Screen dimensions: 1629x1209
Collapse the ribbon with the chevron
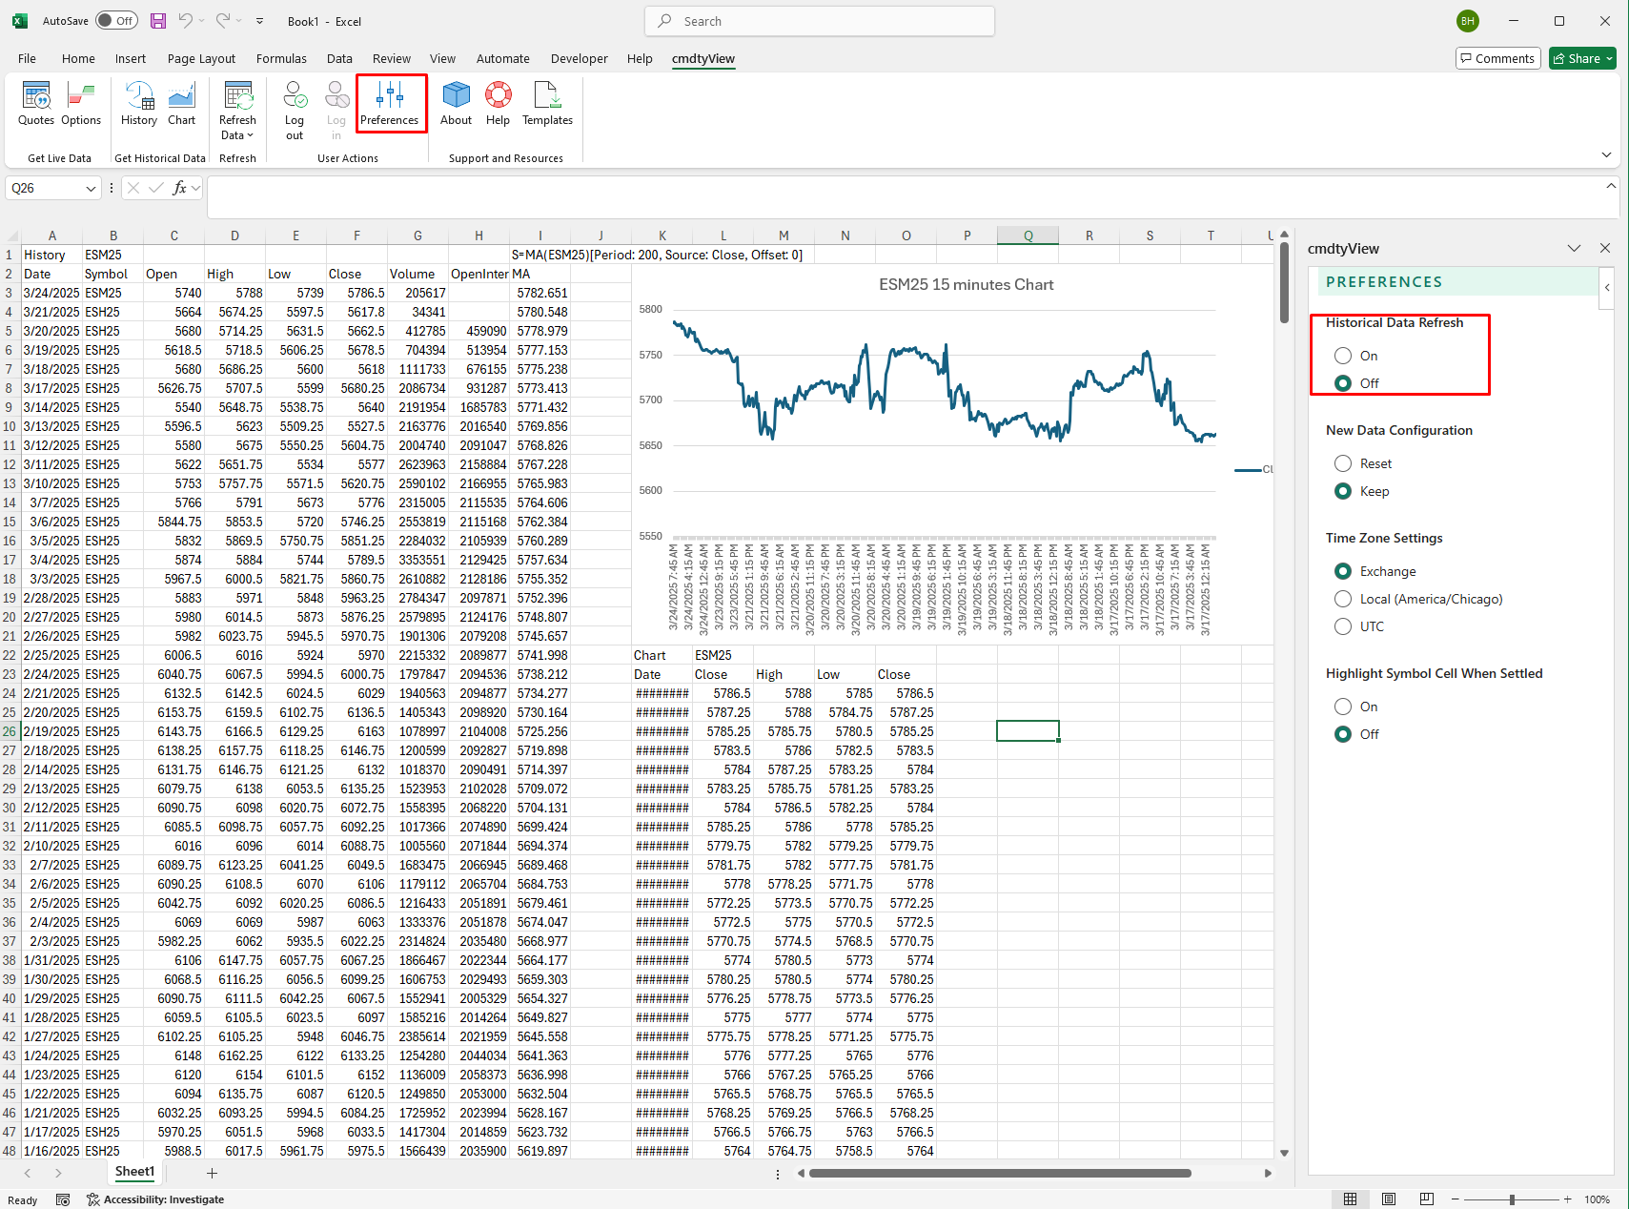tap(1606, 154)
